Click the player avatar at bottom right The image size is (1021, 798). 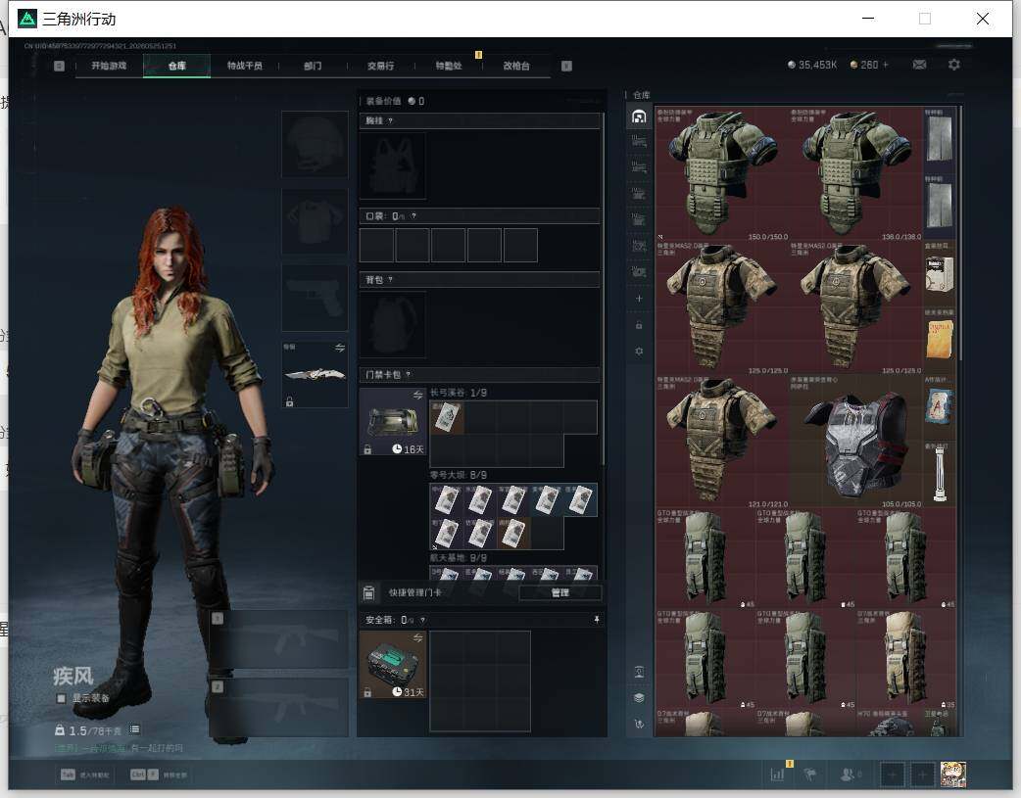click(x=953, y=775)
